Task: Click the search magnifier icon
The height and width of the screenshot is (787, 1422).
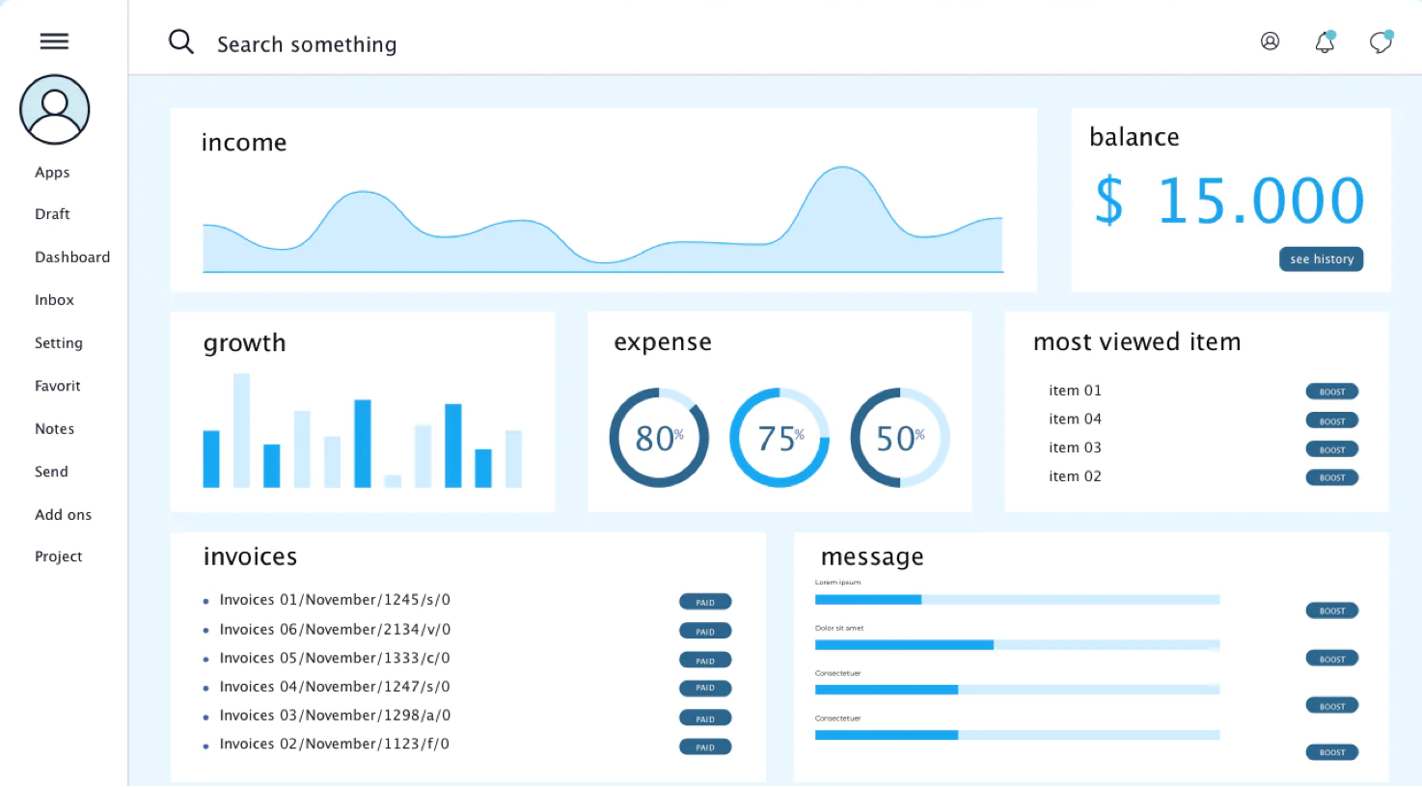Action: [x=181, y=41]
